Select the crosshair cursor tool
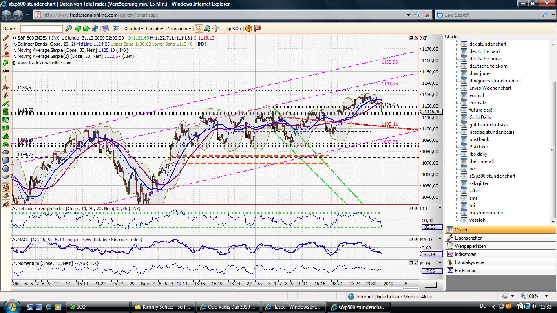The width and height of the screenshot is (557, 313). (x=216, y=29)
